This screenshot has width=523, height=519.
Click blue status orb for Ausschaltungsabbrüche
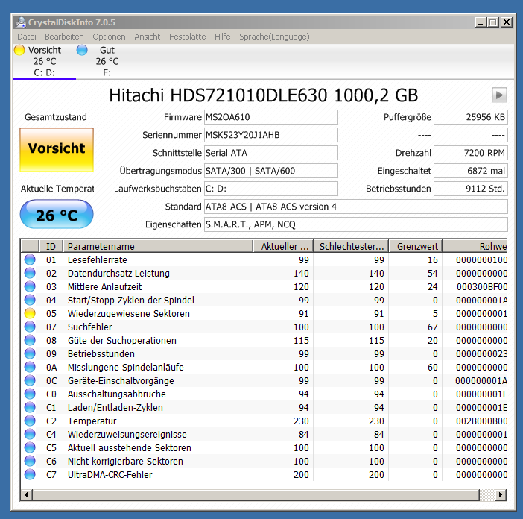coord(30,394)
